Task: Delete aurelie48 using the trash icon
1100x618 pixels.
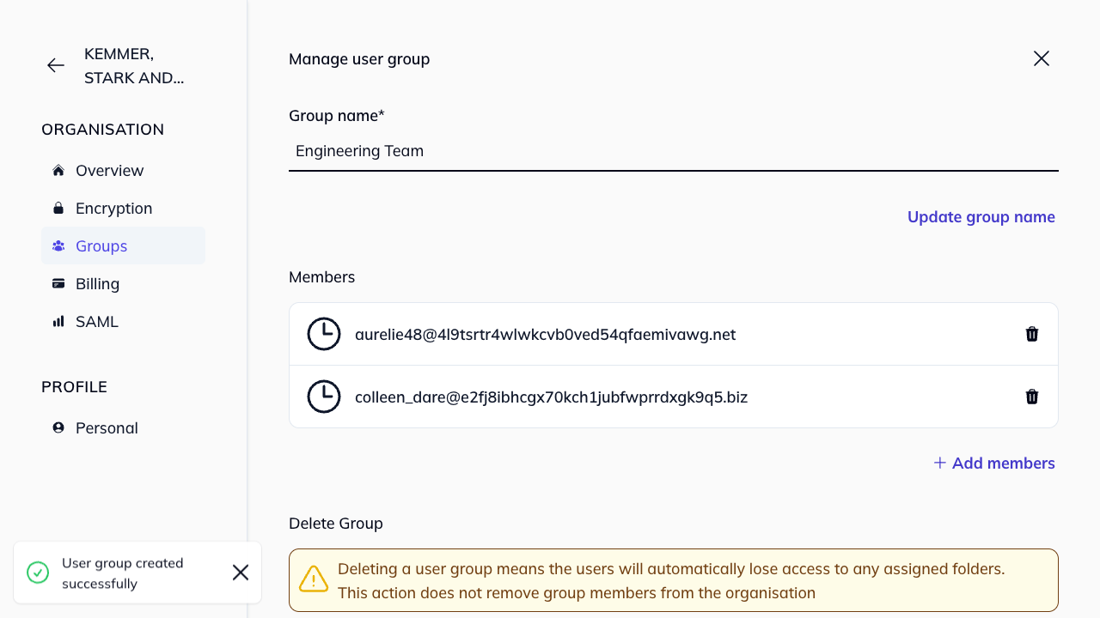Action: pos(1032,334)
